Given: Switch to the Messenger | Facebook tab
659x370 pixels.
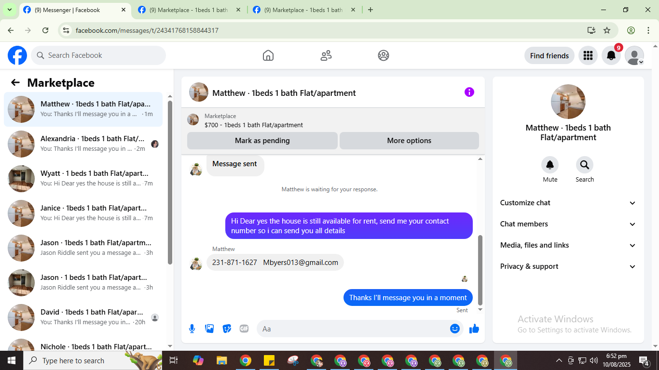Looking at the screenshot, I should click(x=75, y=10).
